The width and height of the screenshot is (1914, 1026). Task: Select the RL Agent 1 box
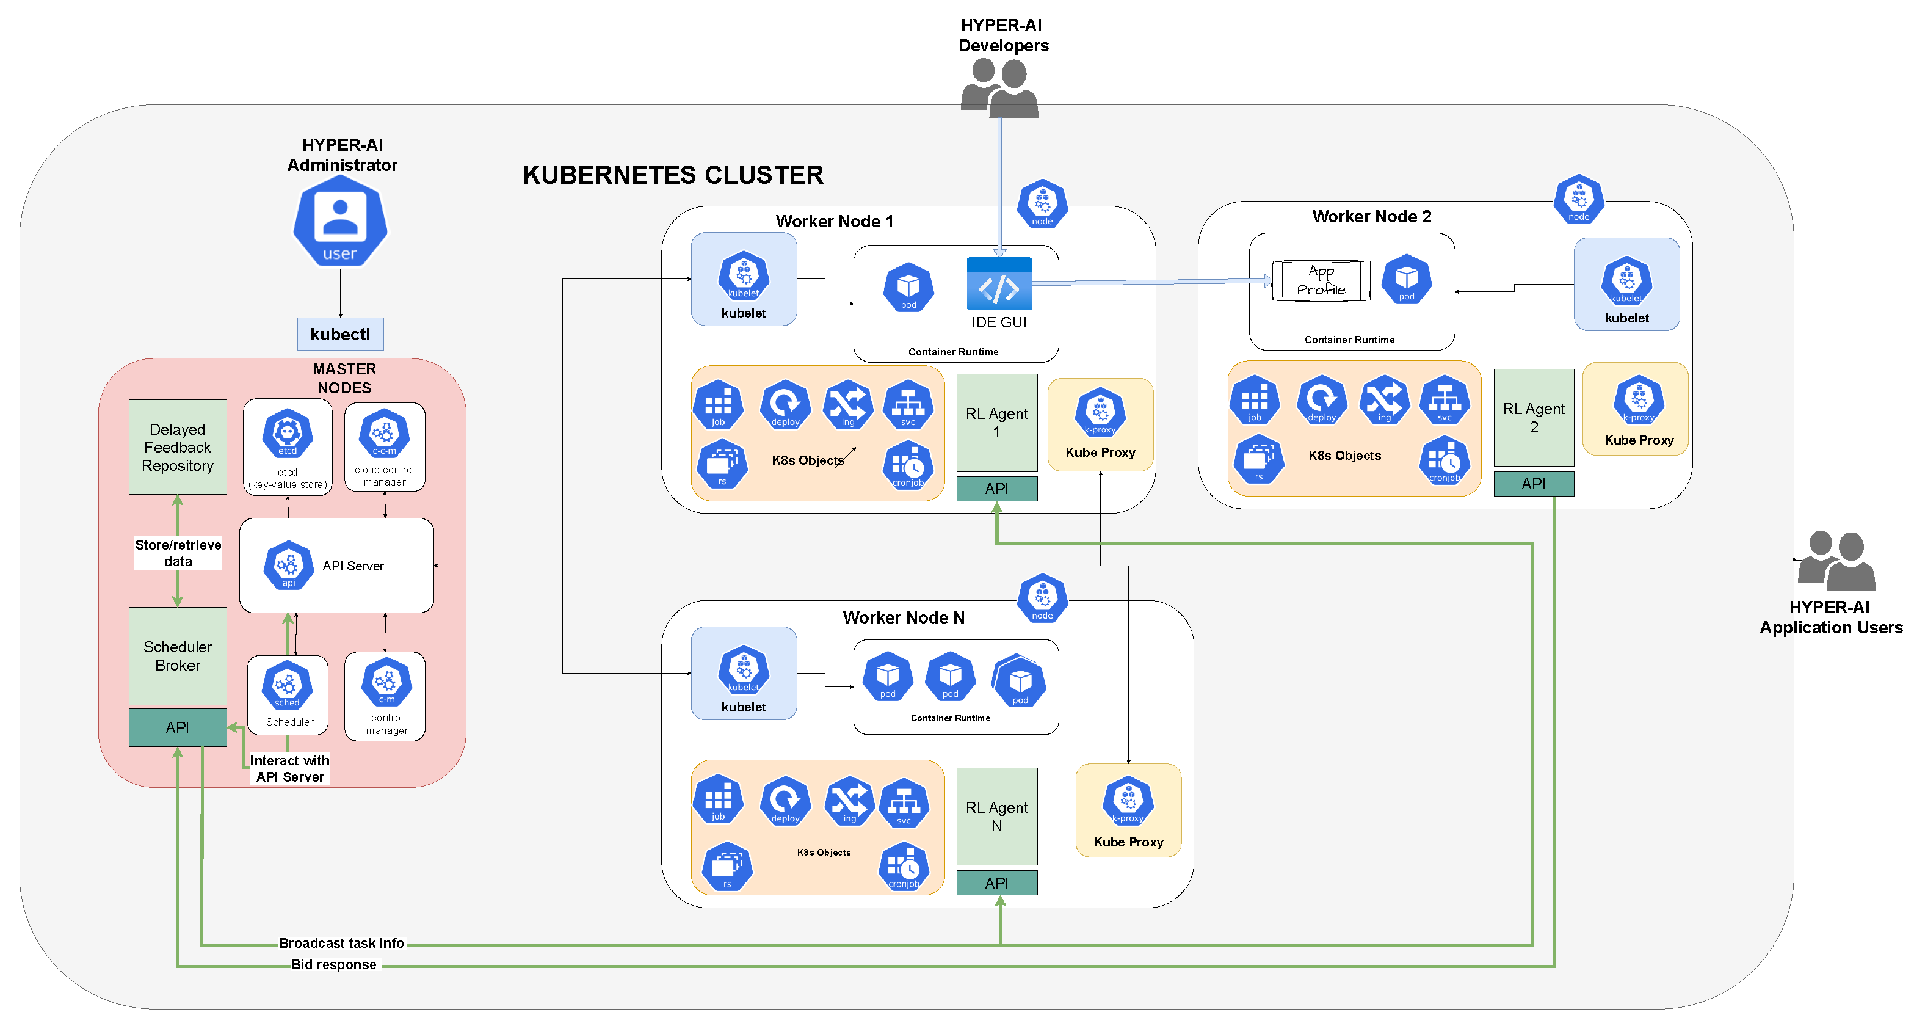click(x=996, y=422)
